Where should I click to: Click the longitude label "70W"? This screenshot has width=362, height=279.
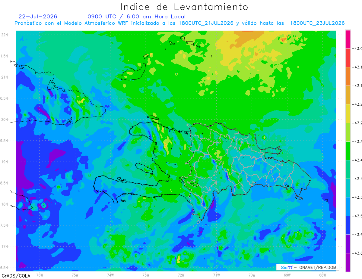click(x=252, y=275)
